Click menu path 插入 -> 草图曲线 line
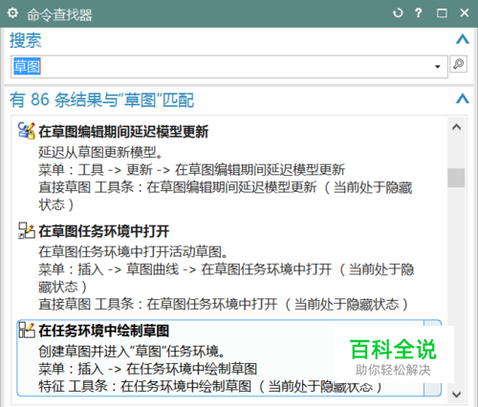Image resolution: width=478 pixels, height=407 pixels. [227, 278]
